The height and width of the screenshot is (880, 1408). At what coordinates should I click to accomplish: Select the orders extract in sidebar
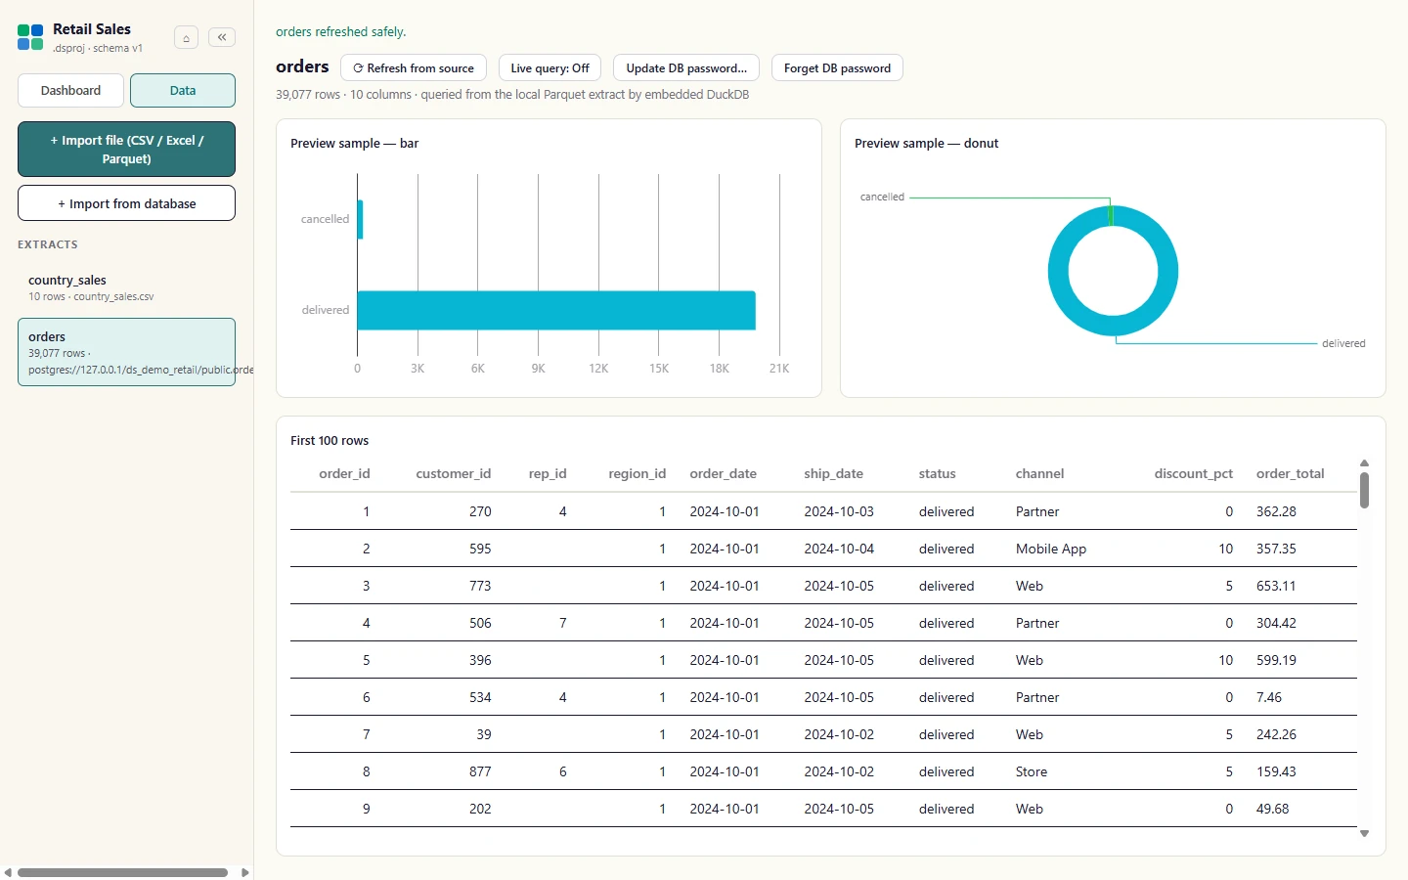pos(126,352)
